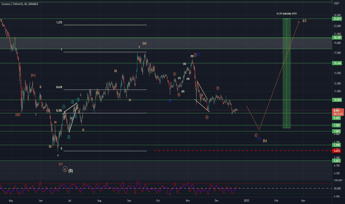Click the Jul label on time axis
This screenshot has height=204, width=345.
pyautogui.click(x=70, y=201)
